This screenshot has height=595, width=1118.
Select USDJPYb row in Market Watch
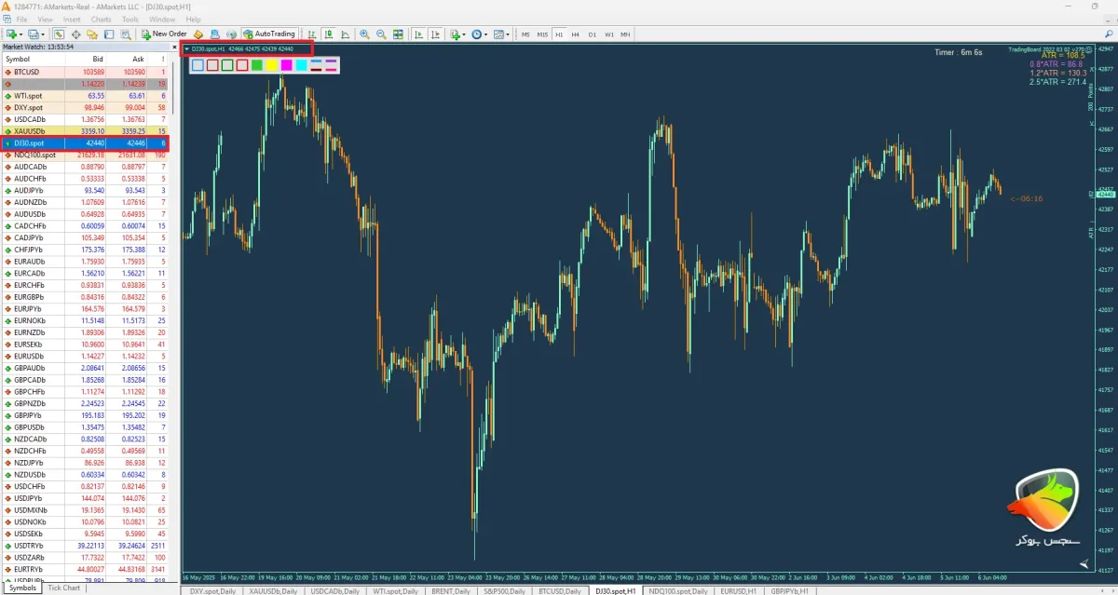click(x=85, y=498)
